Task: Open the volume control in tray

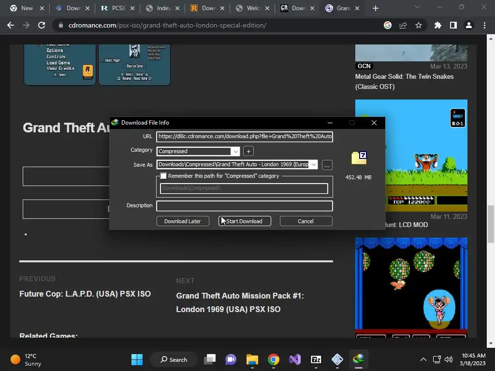Action: tap(448, 359)
